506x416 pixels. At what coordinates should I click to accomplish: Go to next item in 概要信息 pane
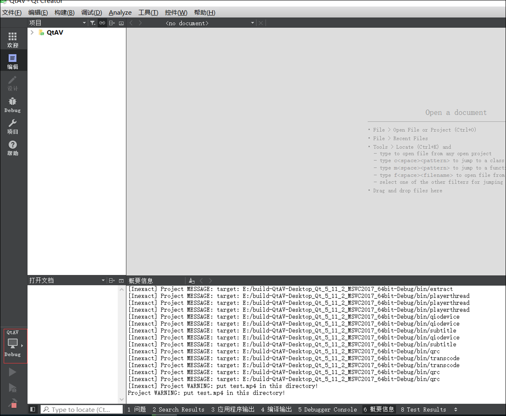[211, 281]
